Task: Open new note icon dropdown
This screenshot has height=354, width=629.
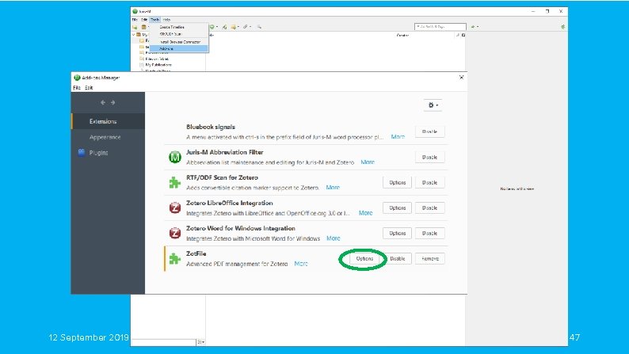Action: pyautogui.click(x=235, y=27)
